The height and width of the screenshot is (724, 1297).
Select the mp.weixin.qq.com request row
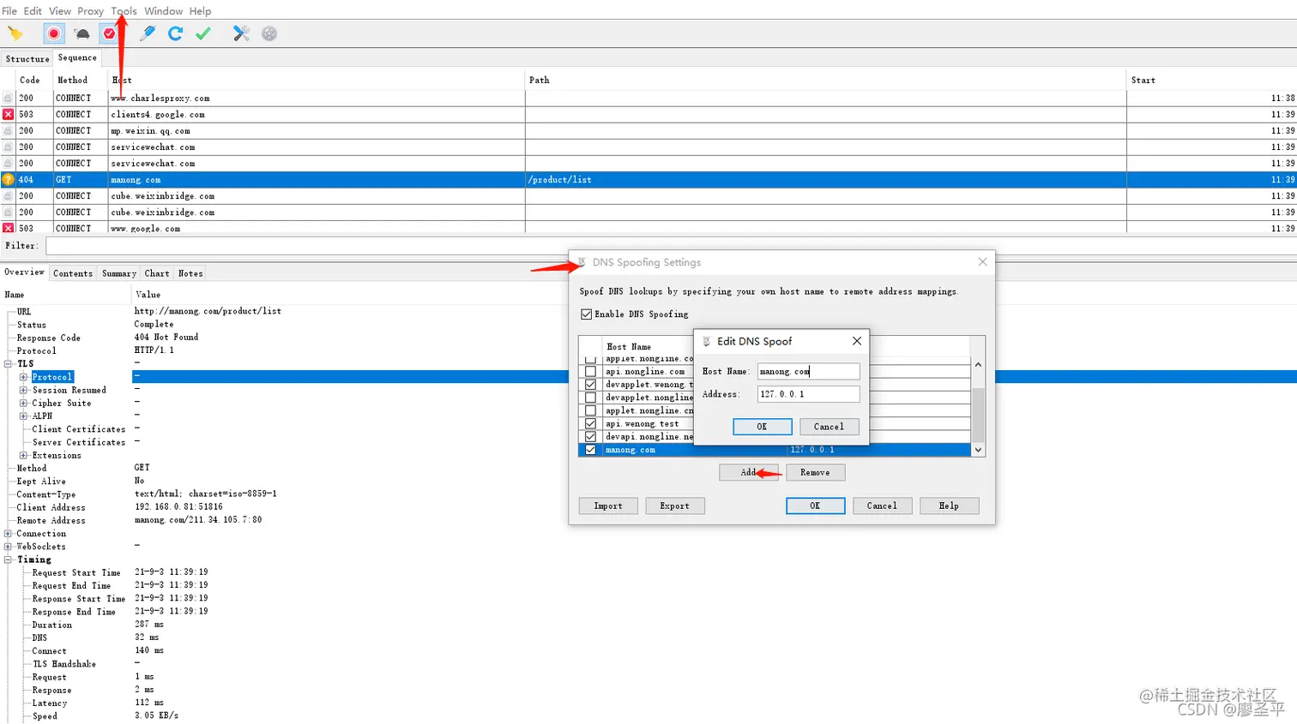(x=648, y=131)
